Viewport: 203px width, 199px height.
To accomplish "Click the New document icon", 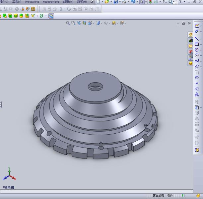I will click(99, 2).
